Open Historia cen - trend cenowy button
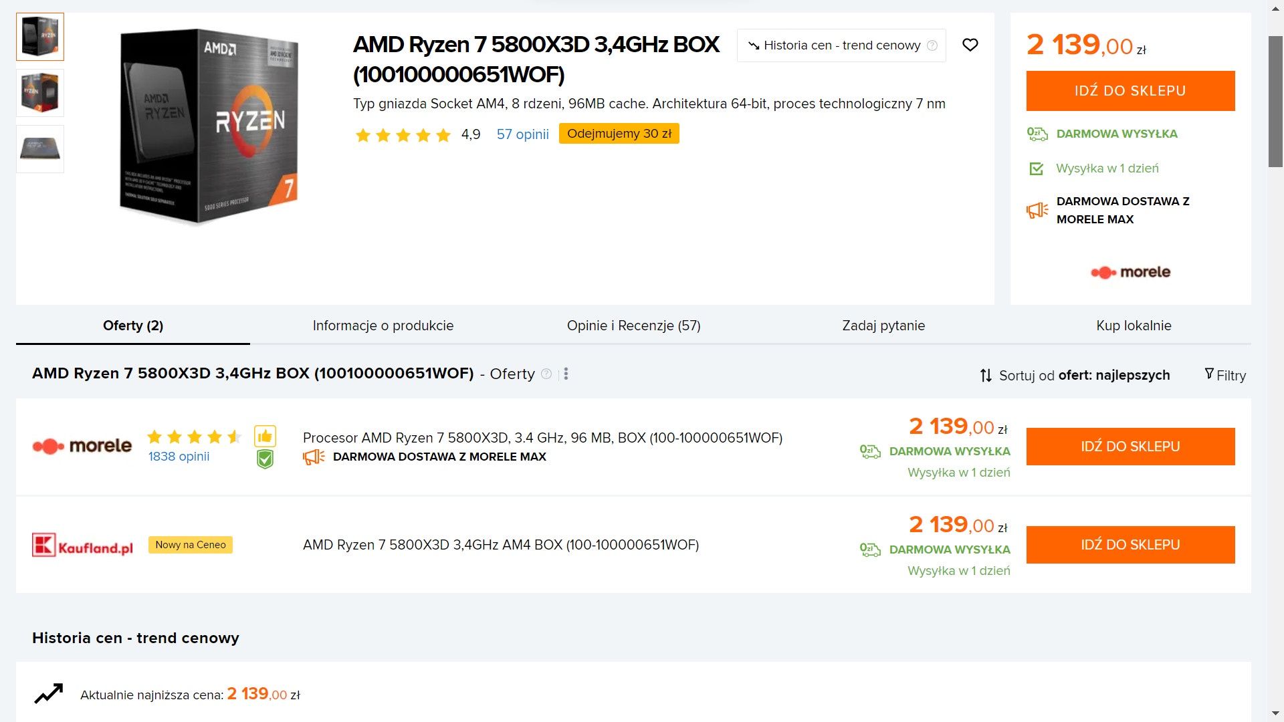The image size is (1284, 722). pos(841,45)
